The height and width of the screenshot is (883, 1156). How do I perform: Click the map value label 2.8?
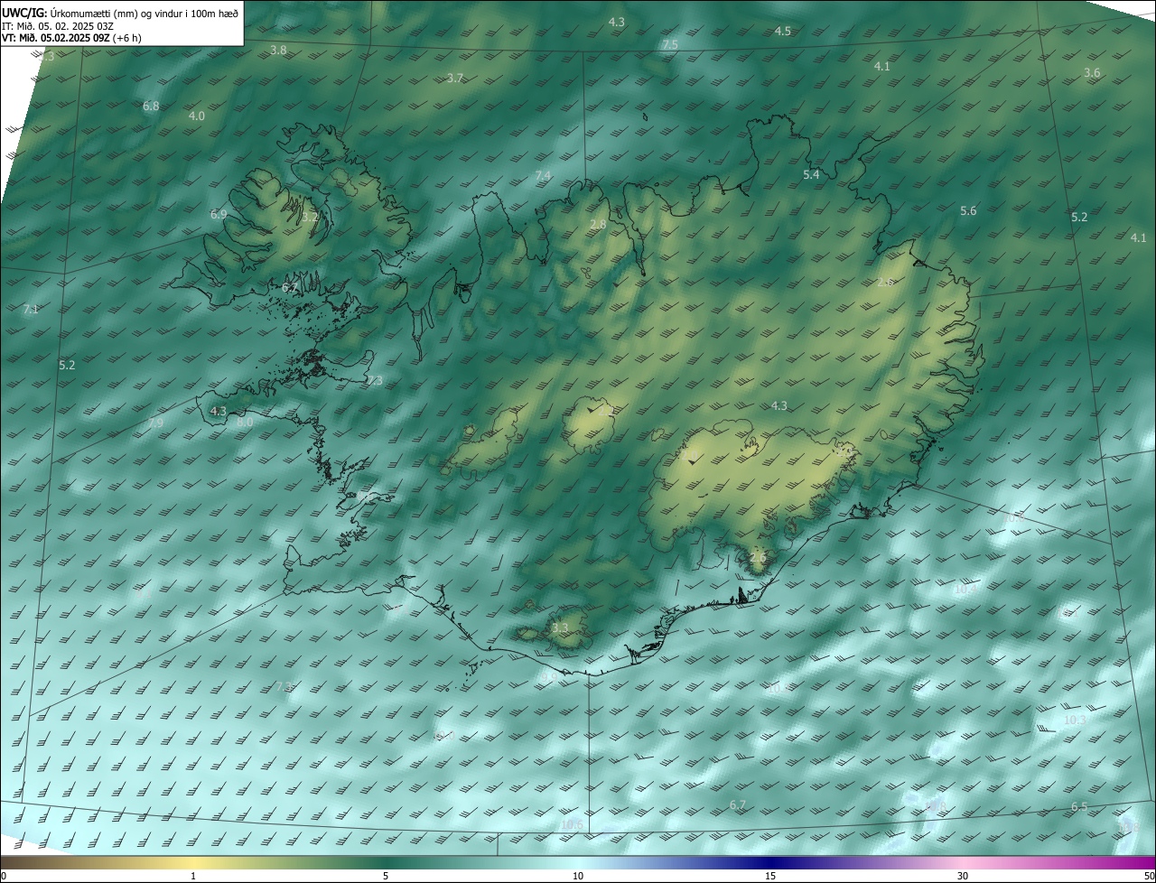(x=598, y=224)
